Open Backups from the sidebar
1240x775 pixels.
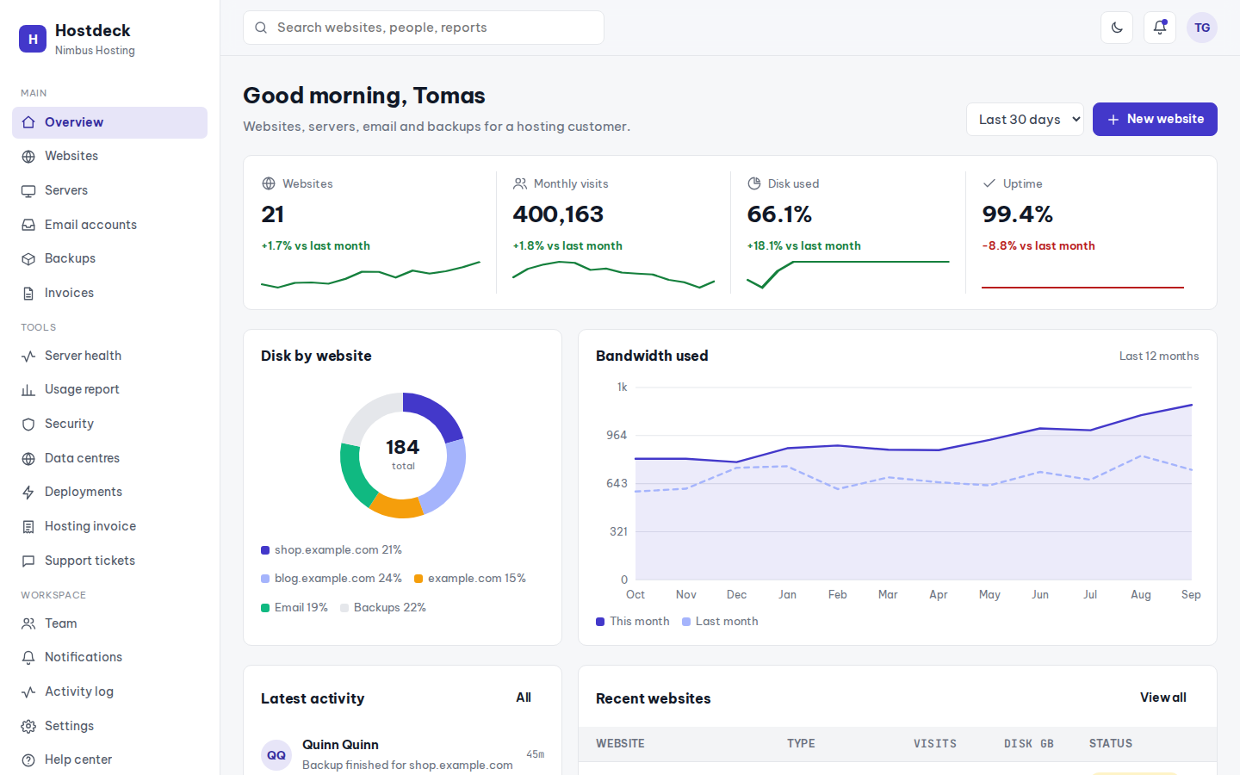[109, 258]
